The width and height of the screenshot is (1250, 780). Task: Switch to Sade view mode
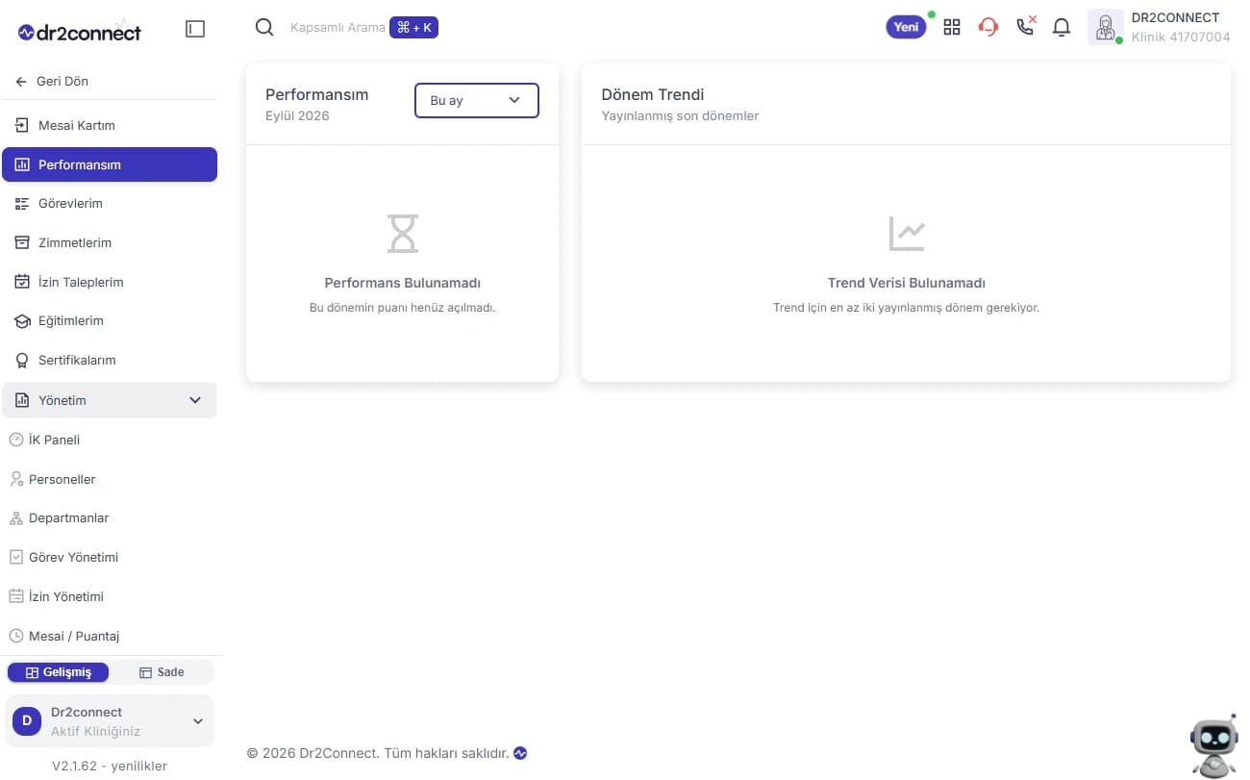click(162, 672)
